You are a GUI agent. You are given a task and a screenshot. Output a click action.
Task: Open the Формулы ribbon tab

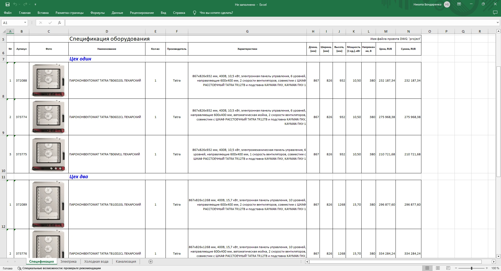(x=98, y=13)
